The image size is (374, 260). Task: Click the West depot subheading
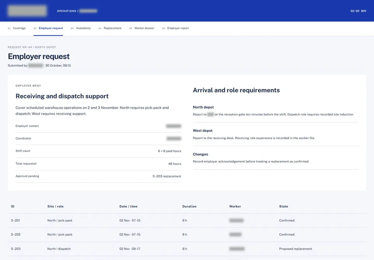tap(203, 131)
